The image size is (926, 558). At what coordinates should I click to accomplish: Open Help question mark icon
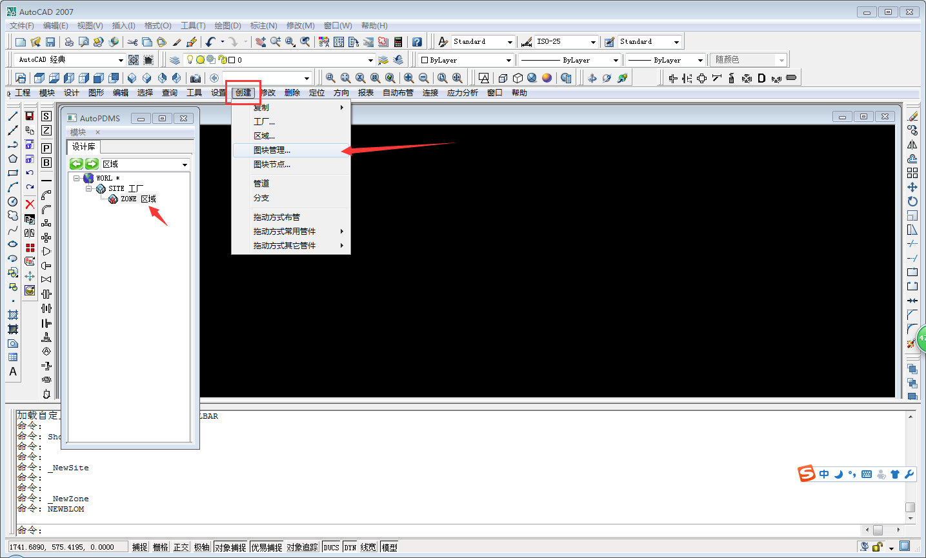(417, 42)
